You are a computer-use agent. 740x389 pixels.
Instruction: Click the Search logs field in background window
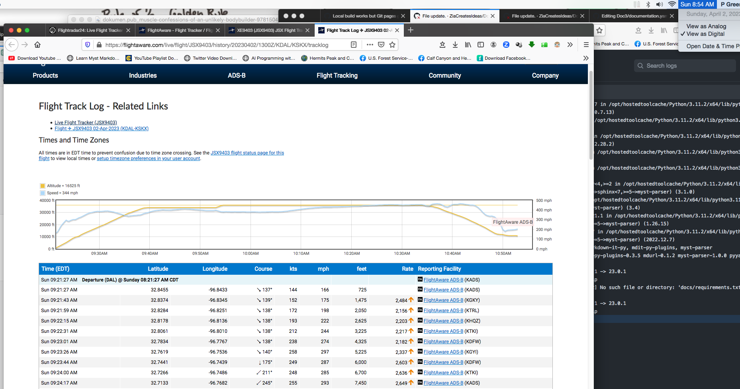coord(685,66)
